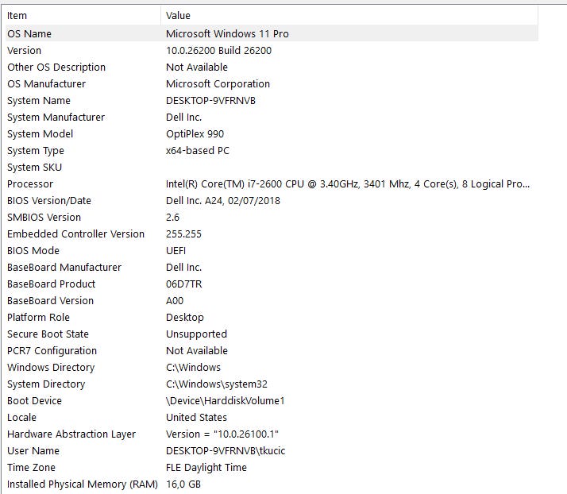The height and width of the screenshot is (494, 567).
Task: Select the Embedded Controller Version row
Action: 272,234
